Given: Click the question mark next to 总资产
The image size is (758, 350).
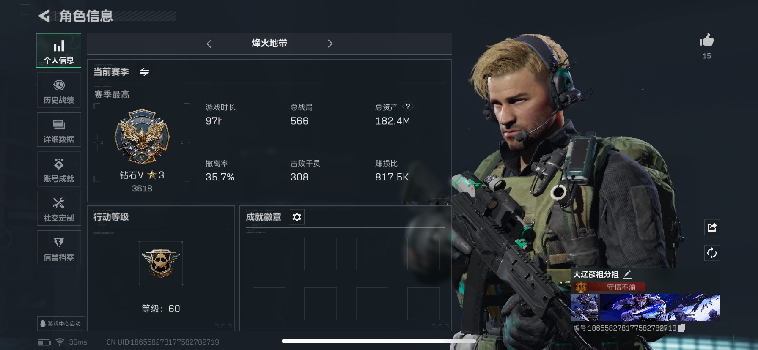Looking at the screenshot, I should tap(408, 107).
